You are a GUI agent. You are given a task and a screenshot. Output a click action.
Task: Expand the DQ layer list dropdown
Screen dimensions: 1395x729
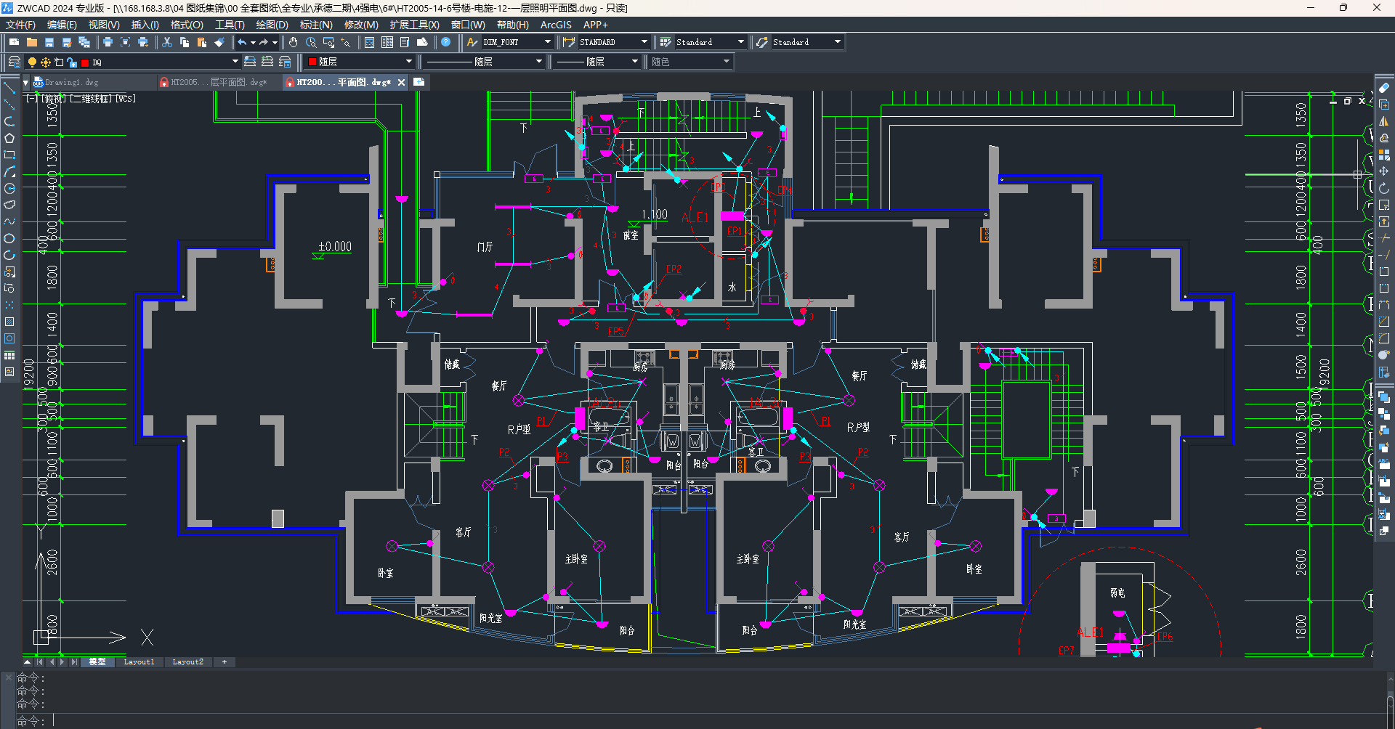pyautogui.click(x=235, y=62)
